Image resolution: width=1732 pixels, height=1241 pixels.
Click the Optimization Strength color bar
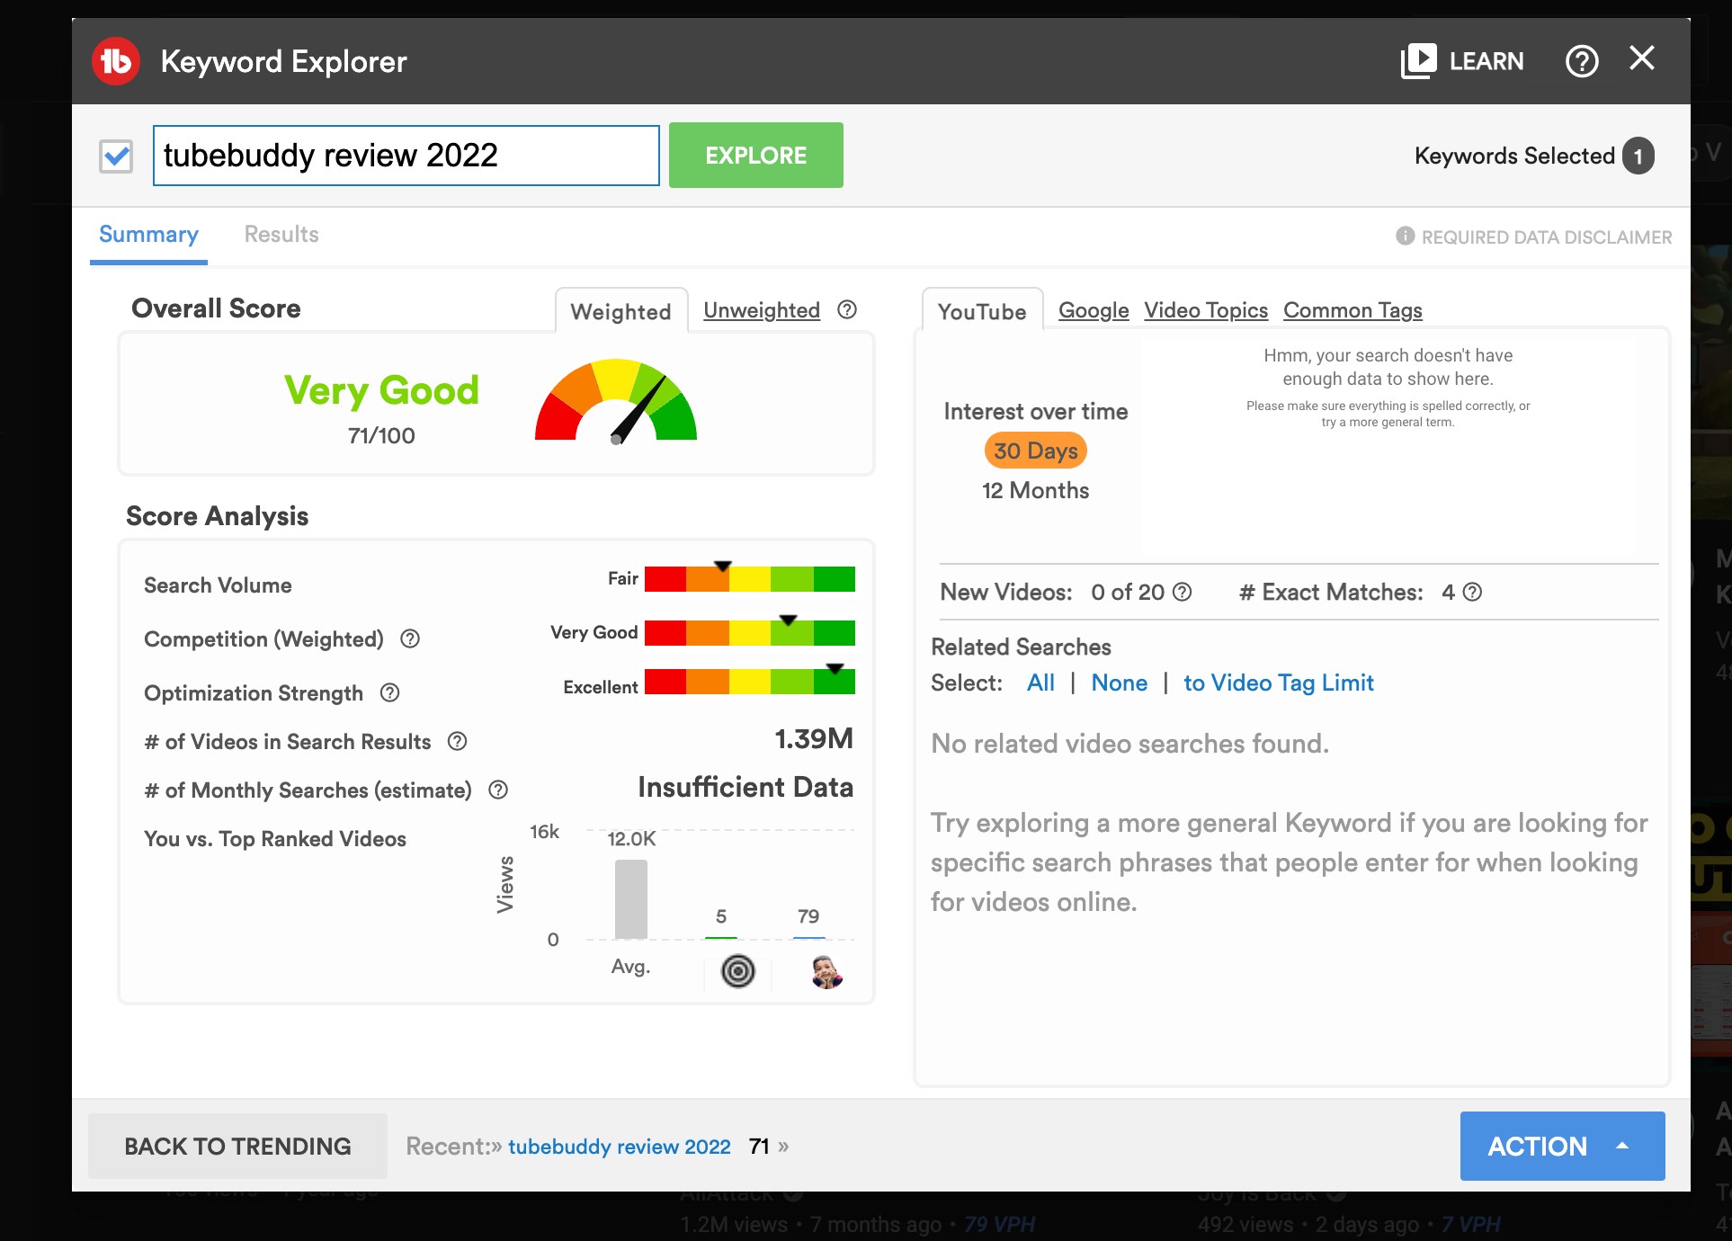click(749, 682)
